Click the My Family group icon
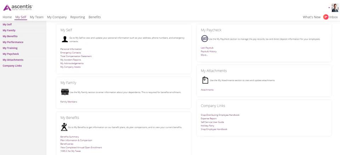The image size is (340, 155). pyautogui.click(x=65, y=92)
